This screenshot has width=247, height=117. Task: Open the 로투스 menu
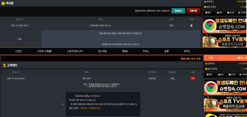[187, 51]
